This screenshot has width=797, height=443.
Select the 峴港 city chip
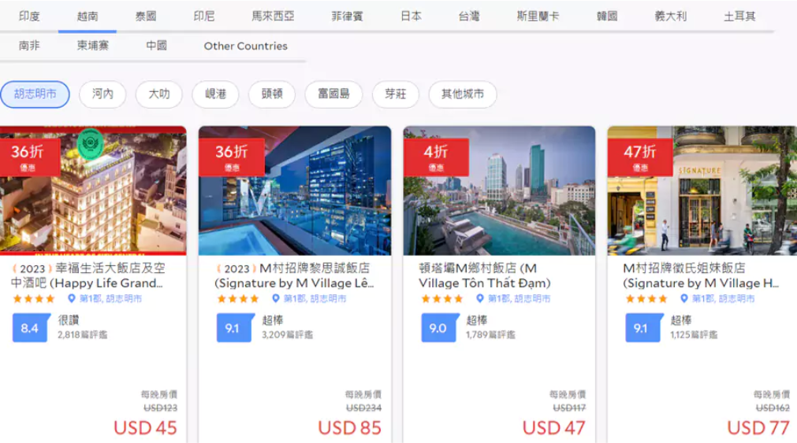[215, 94]
